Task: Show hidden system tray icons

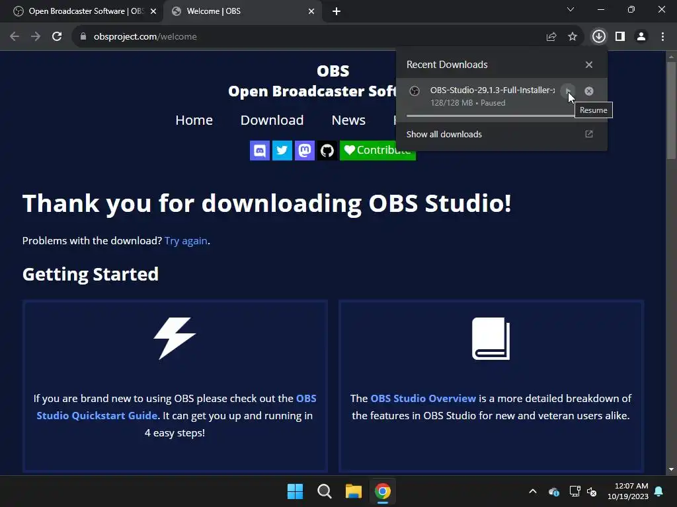Action: tap(533, 491)
